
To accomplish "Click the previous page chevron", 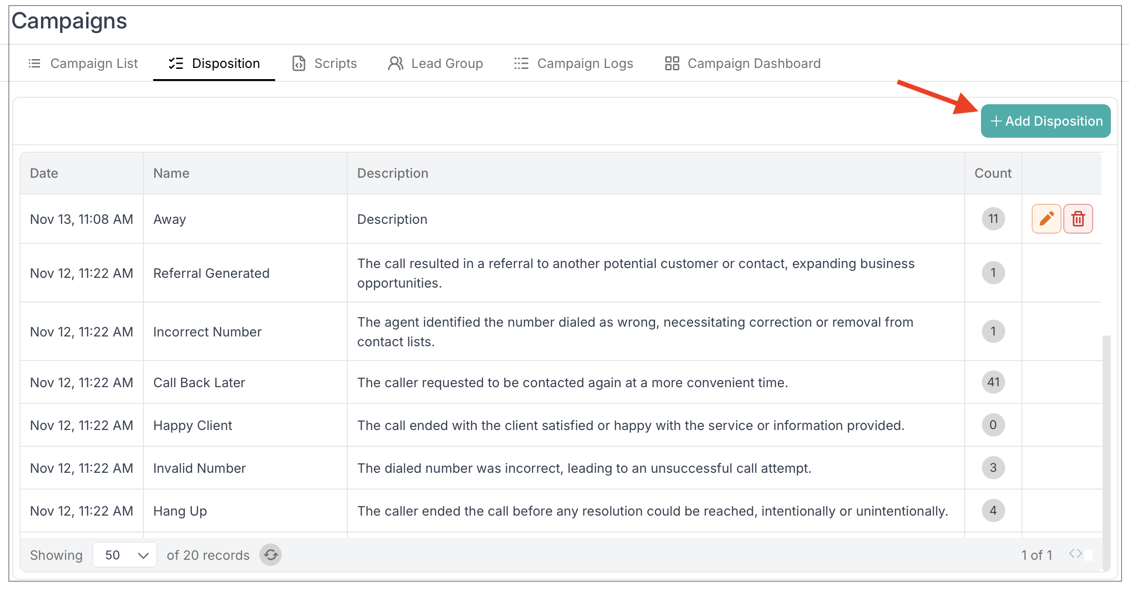I will pyautogui.click(x=1072, y=553).
